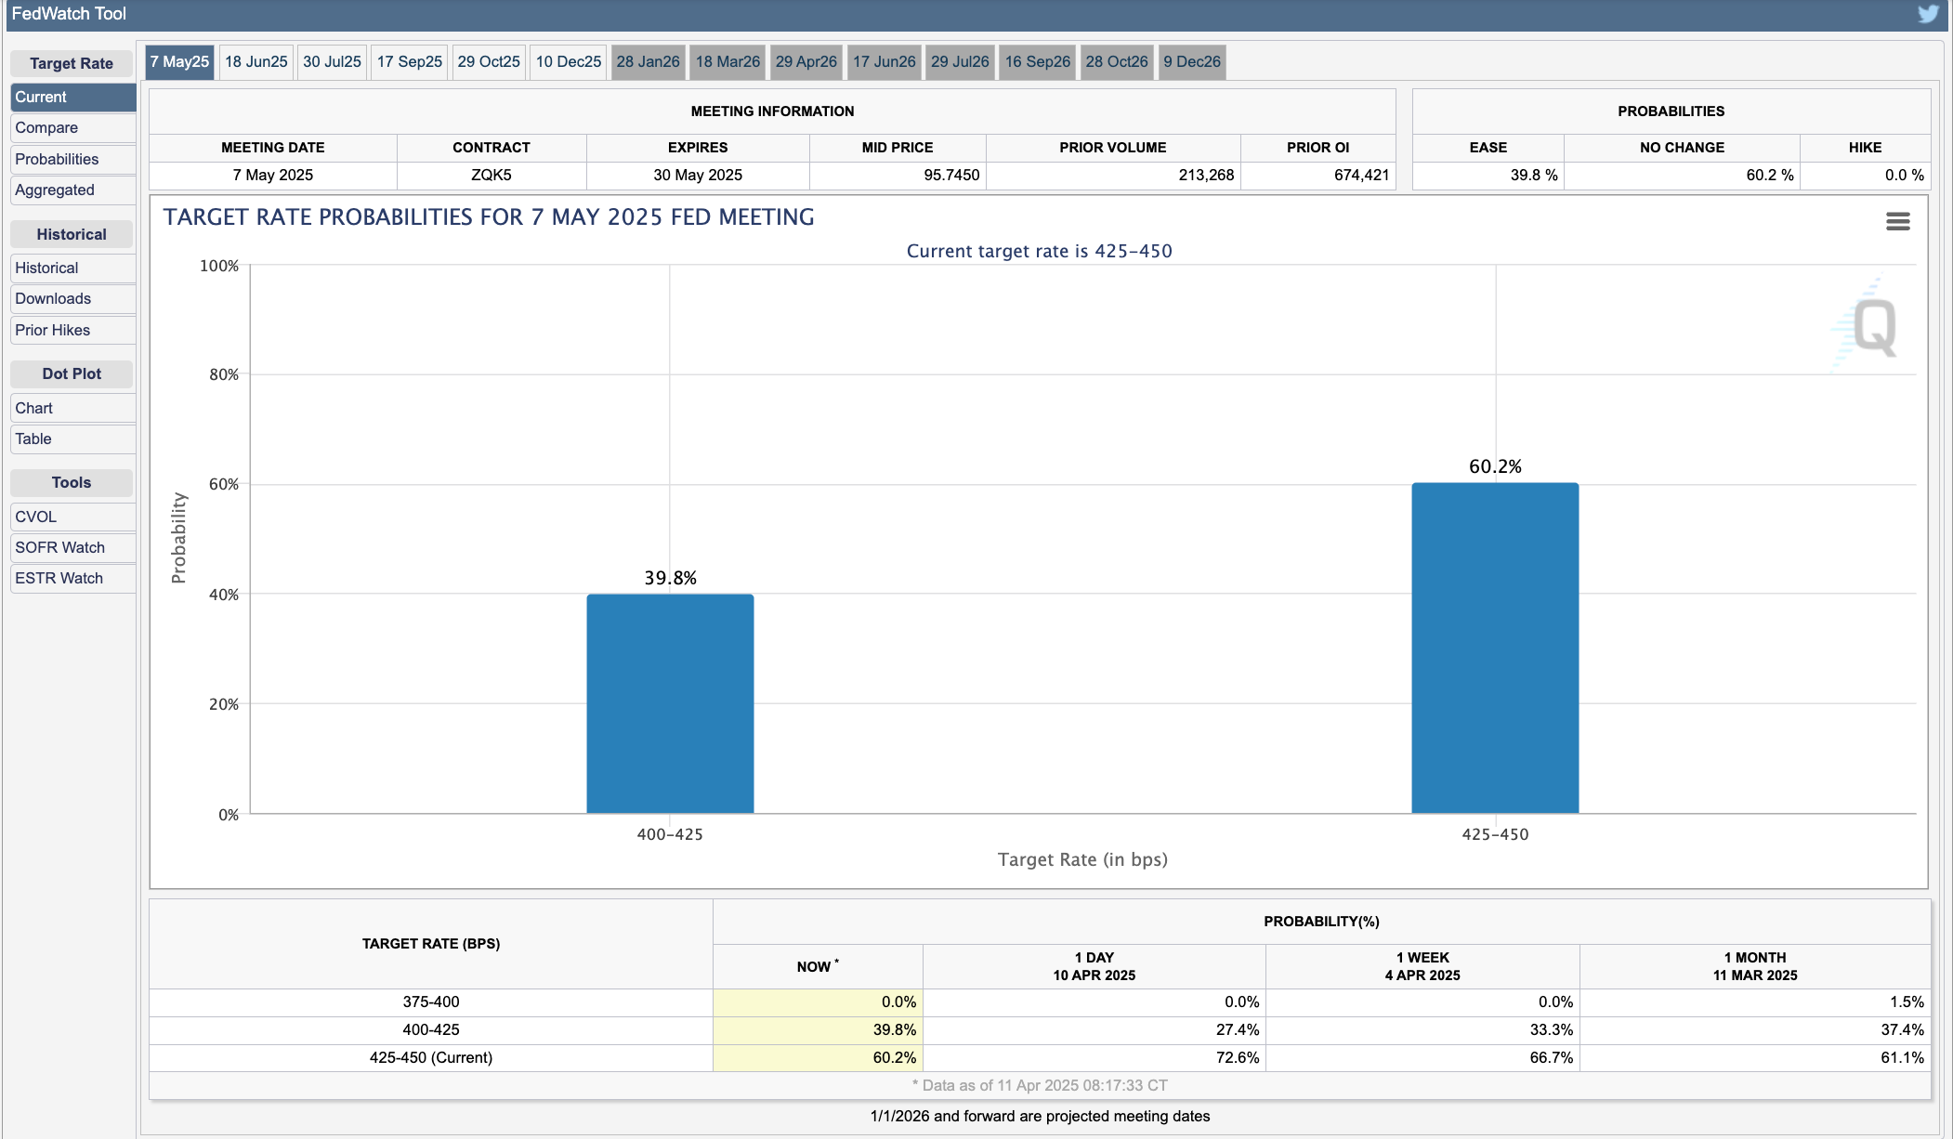
Task: Click the 39.8% bar label
Action: coord(670,578)
